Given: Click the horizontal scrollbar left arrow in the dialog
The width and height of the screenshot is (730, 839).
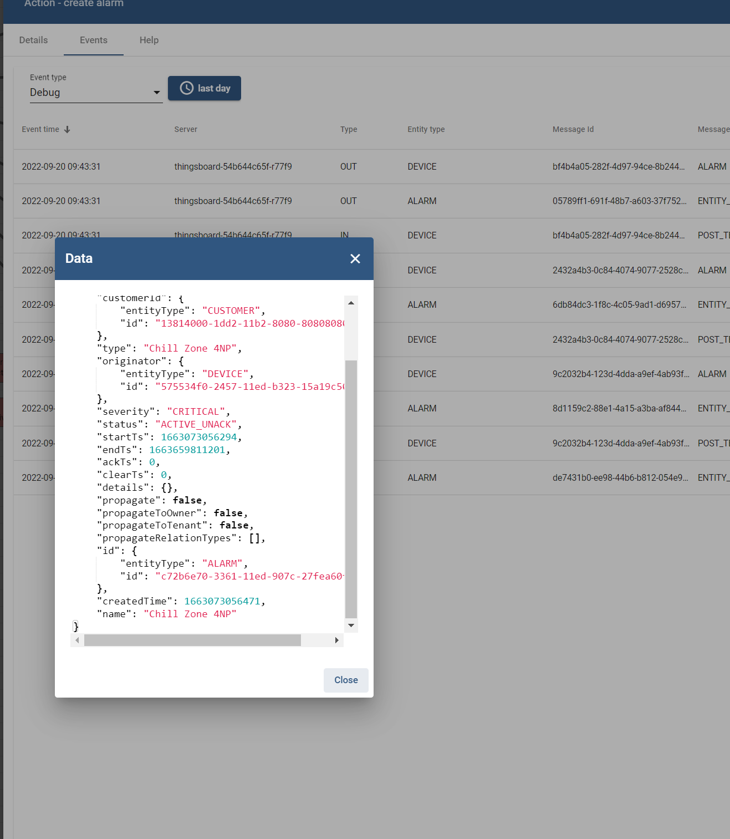Looking at the screenshot, I should coord(77,640).
